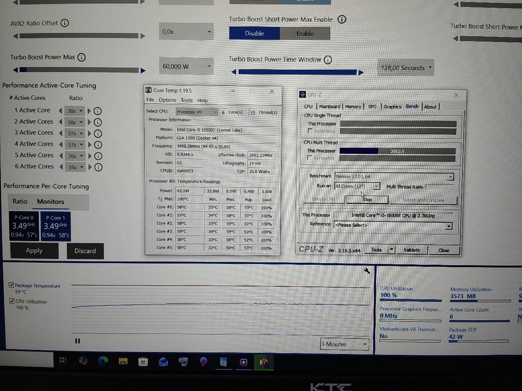Image resolution: width=522 pixels, height=391 pixels.
Task: Show info for the 2 Active Cores row
Action: pos(97,122)
